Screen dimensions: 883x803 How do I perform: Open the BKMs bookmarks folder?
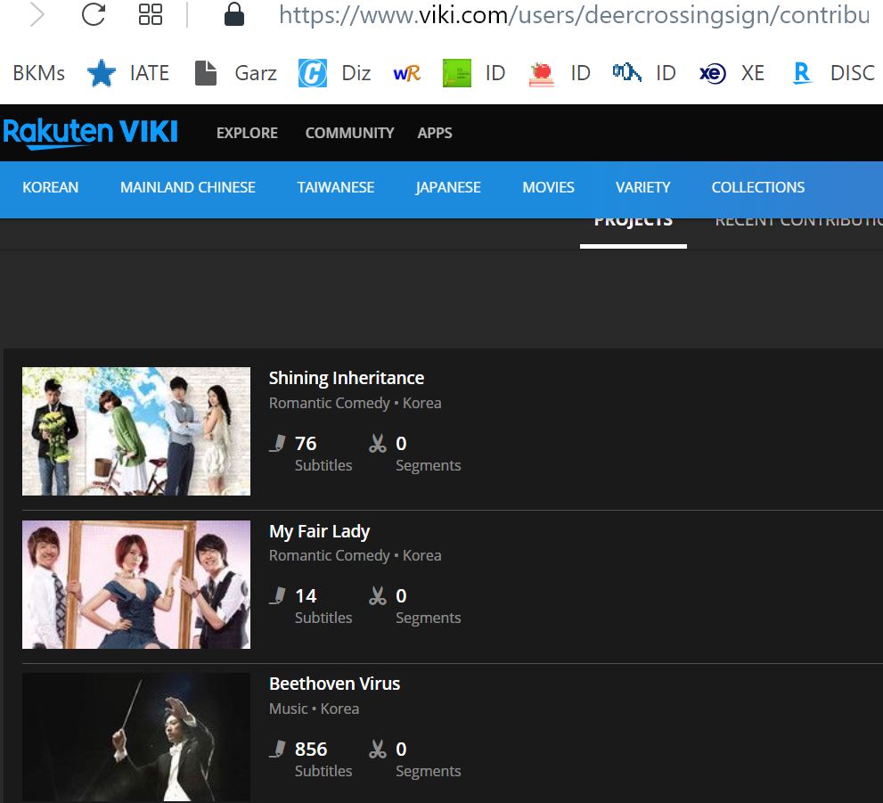click(39, 73)
